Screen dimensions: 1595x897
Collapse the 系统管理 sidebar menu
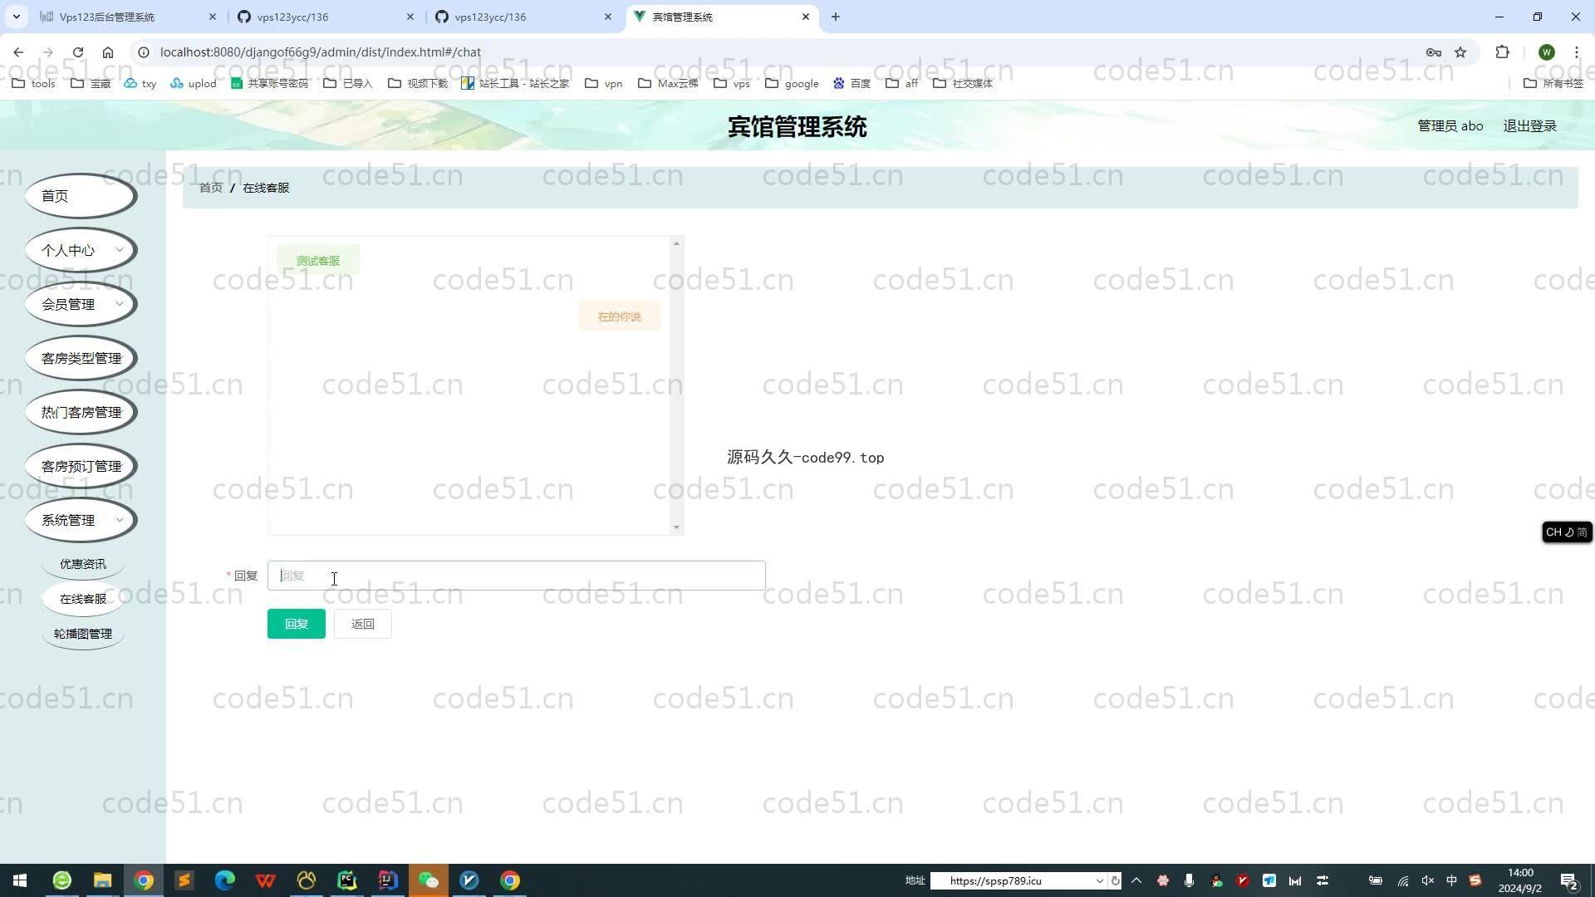click(x=81, y=520)
